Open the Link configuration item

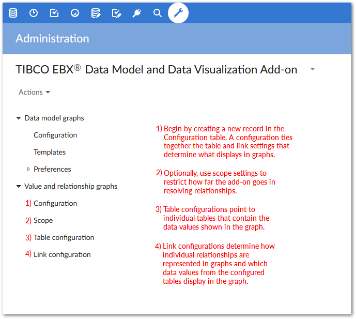[62, 254]
